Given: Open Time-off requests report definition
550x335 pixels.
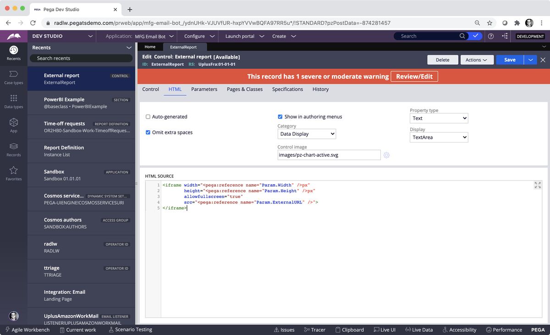Looking at the screenshot, I should tap(82, 127).
